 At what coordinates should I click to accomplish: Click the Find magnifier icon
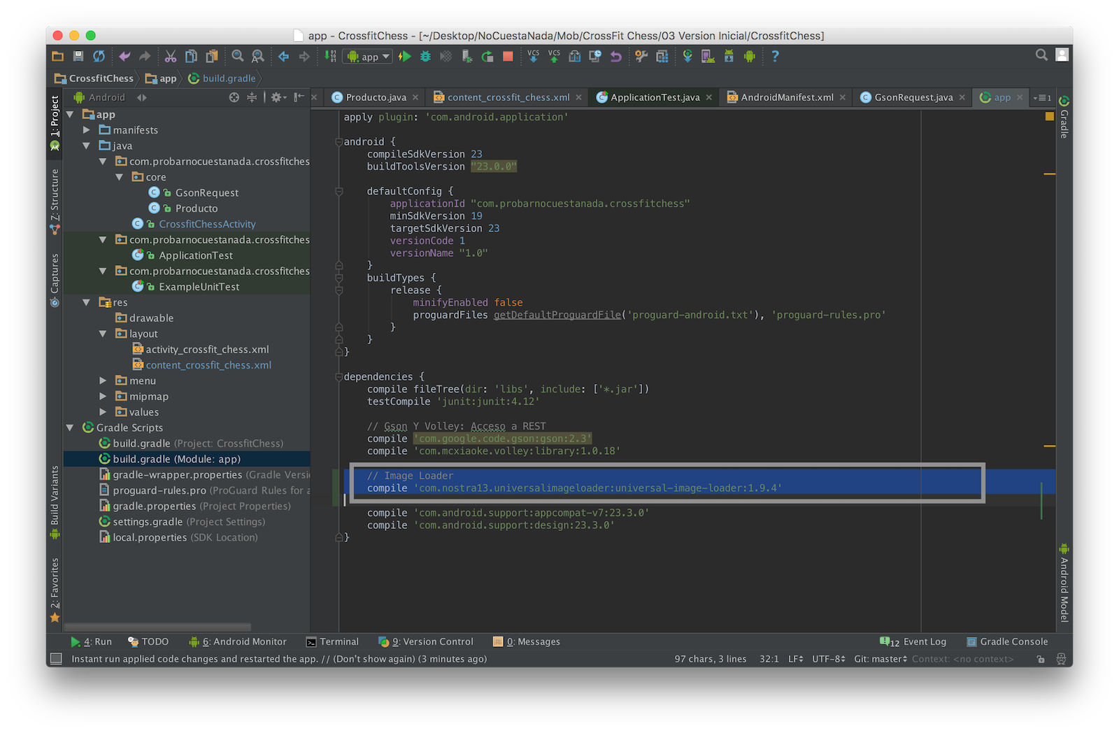click(238, 57)
